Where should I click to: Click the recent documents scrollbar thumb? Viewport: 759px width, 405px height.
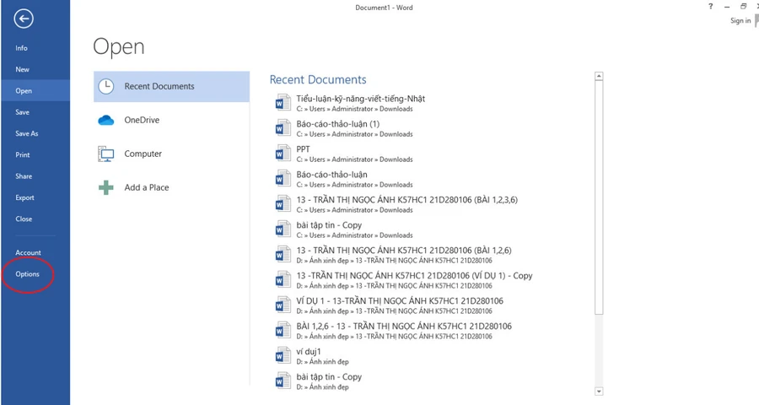point(599,197)
